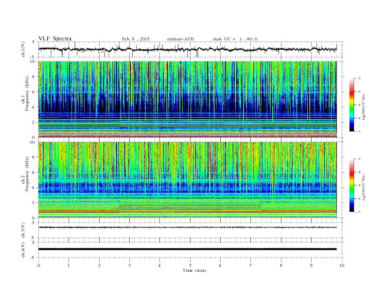Click the 'Time (min)' axis title
385x298 pixels.
pyautogui.click(x=194, y=270)
